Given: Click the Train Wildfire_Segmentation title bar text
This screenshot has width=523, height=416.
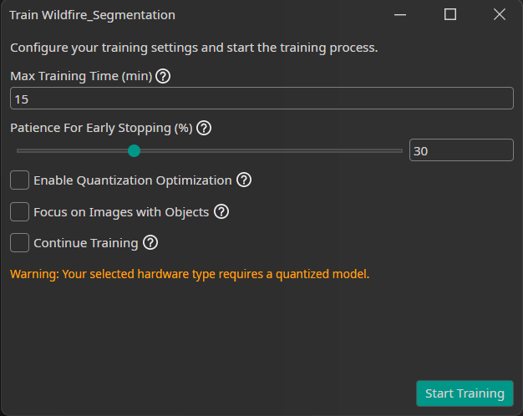Looking at the screenshot, I should [92, 15].
